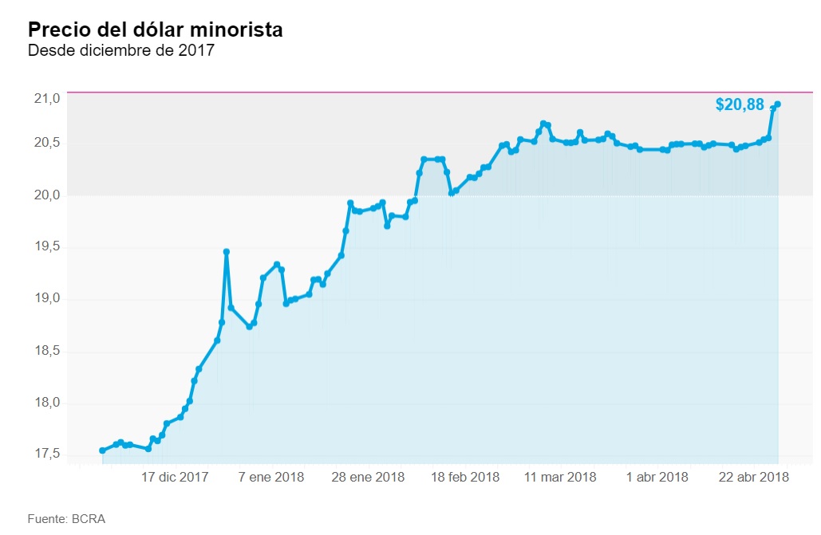821x535 pixels.
Task: Click the "7 ene 2018" date label
Action: 273,478
